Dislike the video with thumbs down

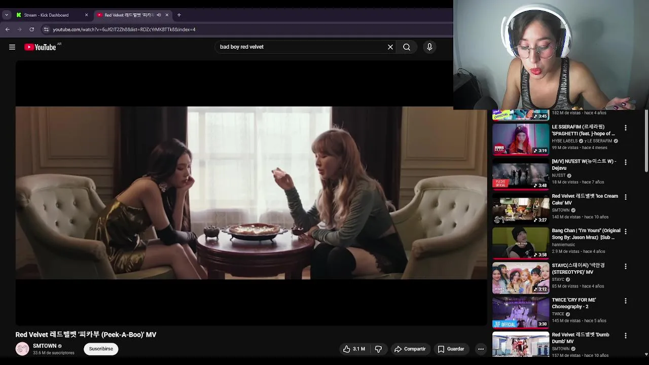378,349
